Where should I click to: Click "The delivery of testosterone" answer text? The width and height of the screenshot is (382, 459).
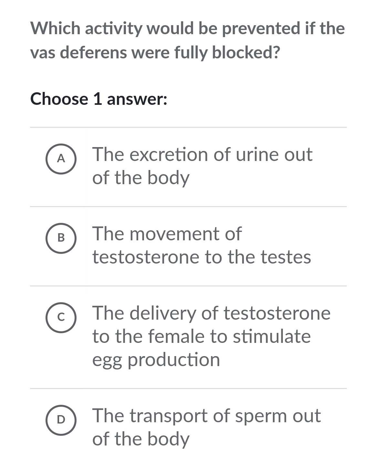pyautogui.click(x=212, y=314)
